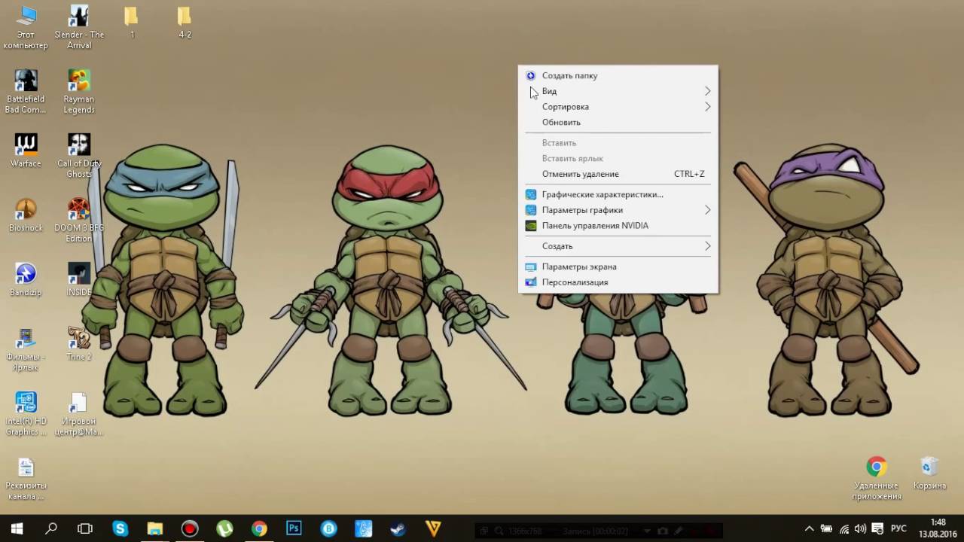Click the blue round 'B' taskbar icon
964x542 pixels.
point(329,529)
